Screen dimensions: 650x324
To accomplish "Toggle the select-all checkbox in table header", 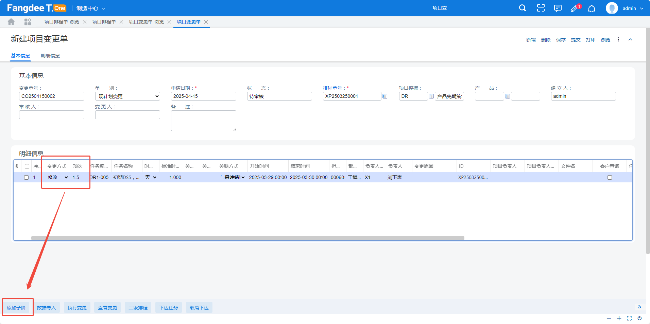I will point(27,166).
